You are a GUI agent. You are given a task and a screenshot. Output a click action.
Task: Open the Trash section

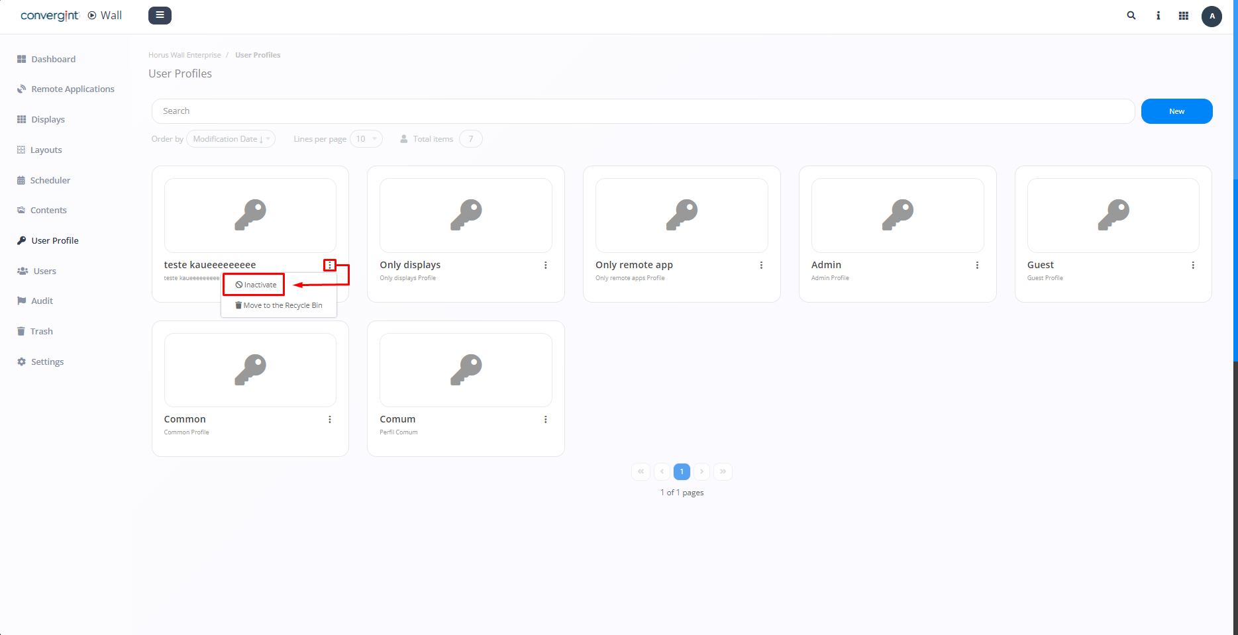pyautogui.click(x=41, y=331)
